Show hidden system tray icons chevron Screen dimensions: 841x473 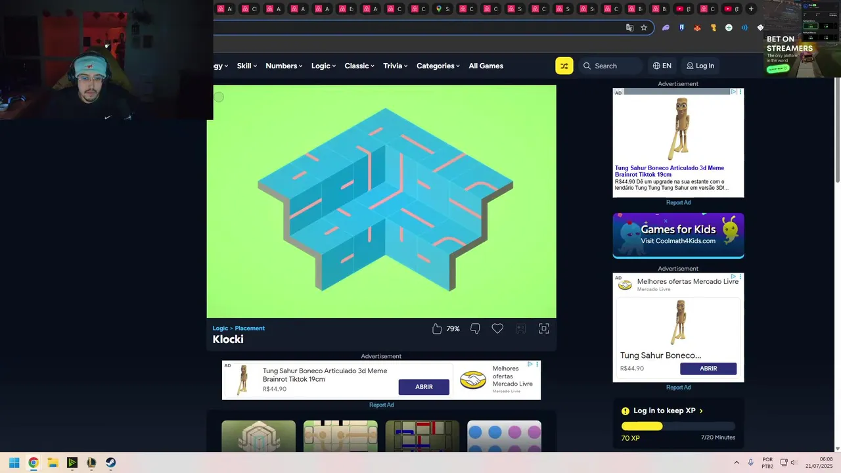(x=737, y=462)
